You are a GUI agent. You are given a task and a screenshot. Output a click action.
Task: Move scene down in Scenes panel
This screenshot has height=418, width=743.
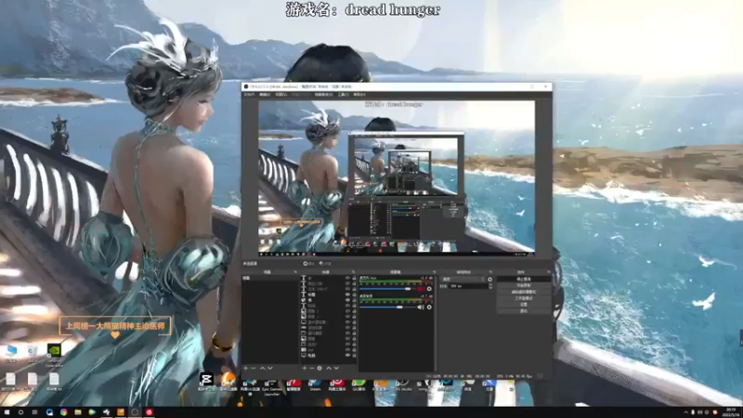click(x=270, y=368)
